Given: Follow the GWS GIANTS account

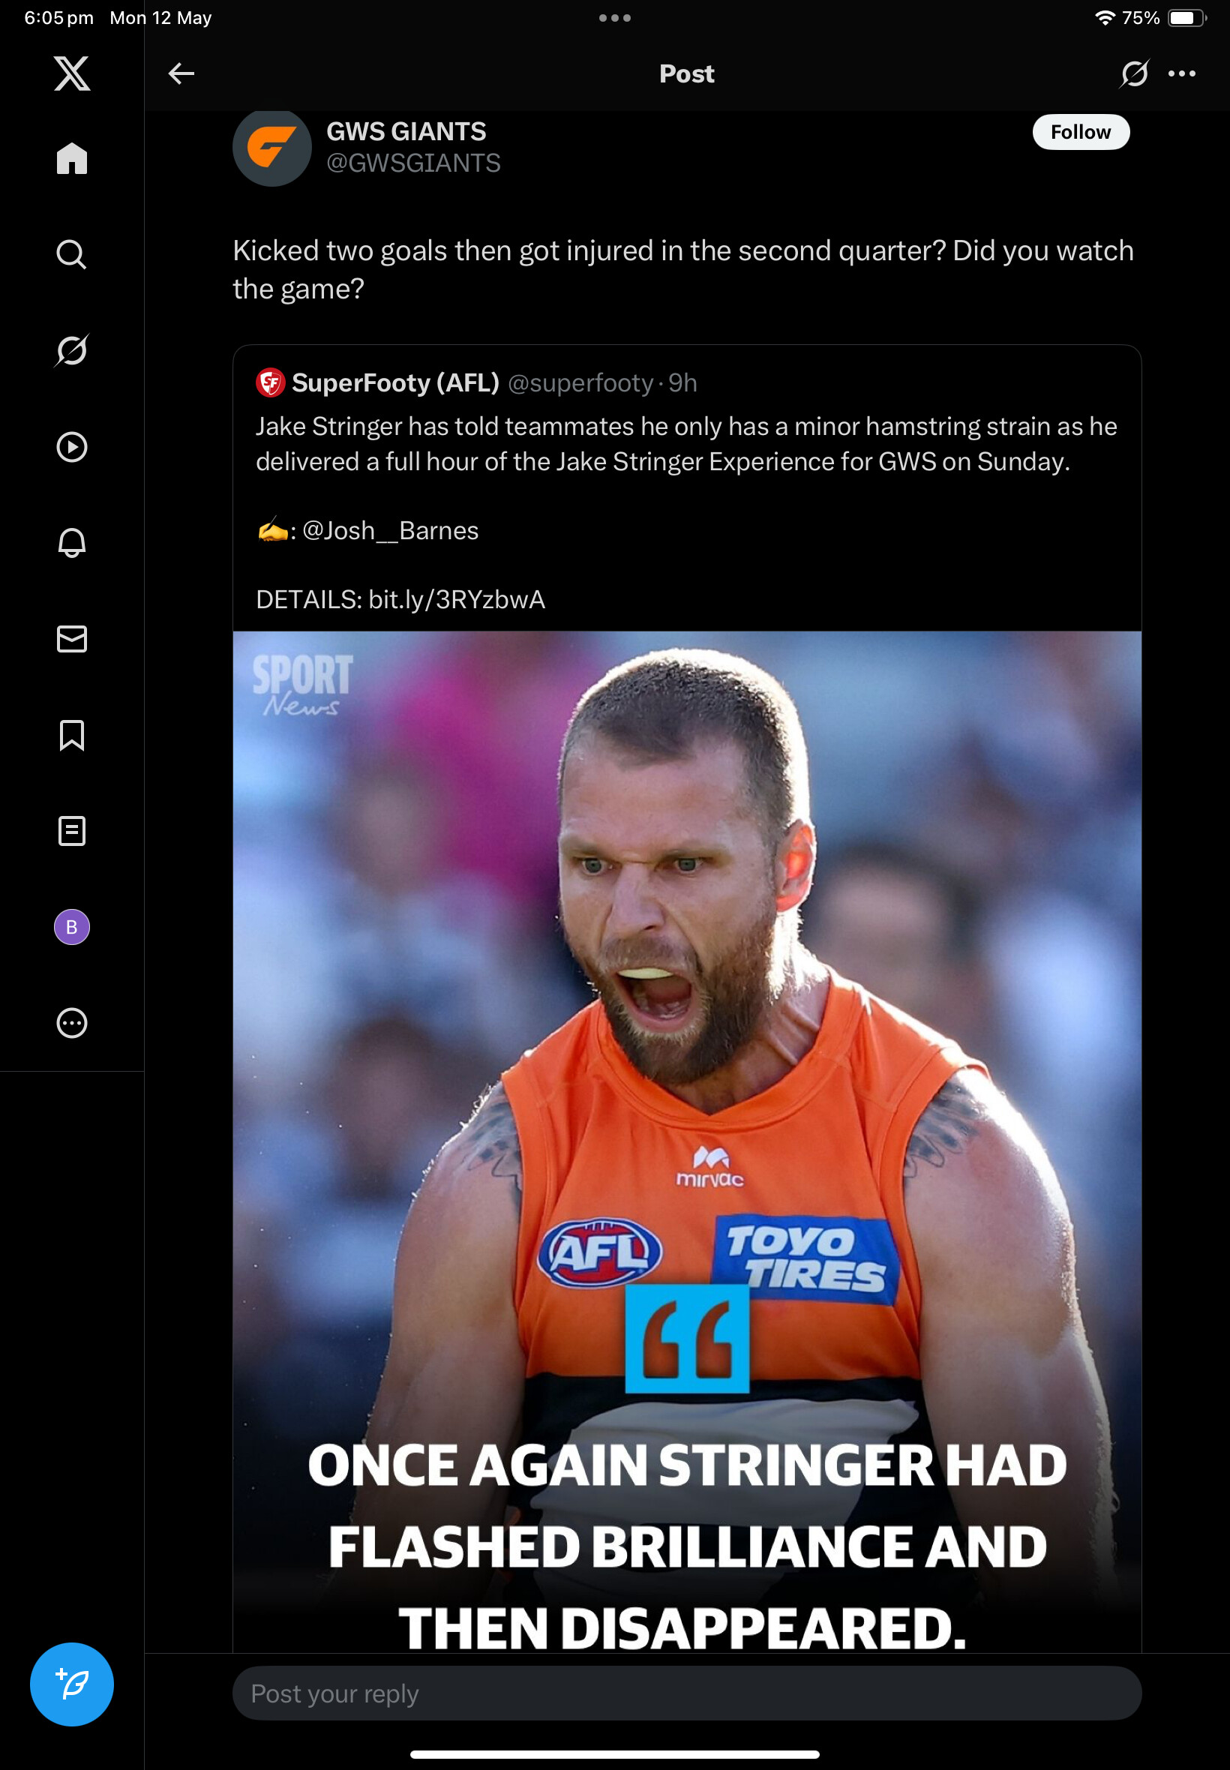Looking at the screenshot, I should tap(1081, 133).
